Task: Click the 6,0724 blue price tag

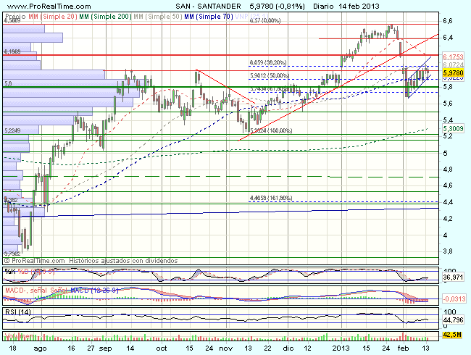Action: point(453,64)
